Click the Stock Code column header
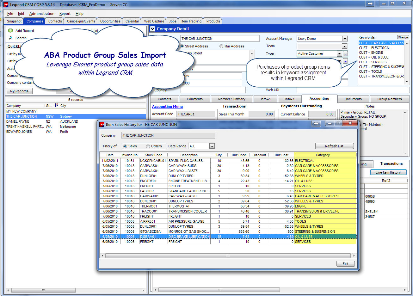413x296 pixels. click(x=153, y=155)
